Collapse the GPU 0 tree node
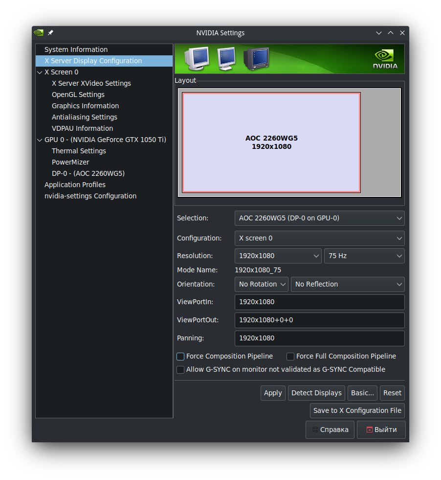The image size is (441, 480). [40, 140]
